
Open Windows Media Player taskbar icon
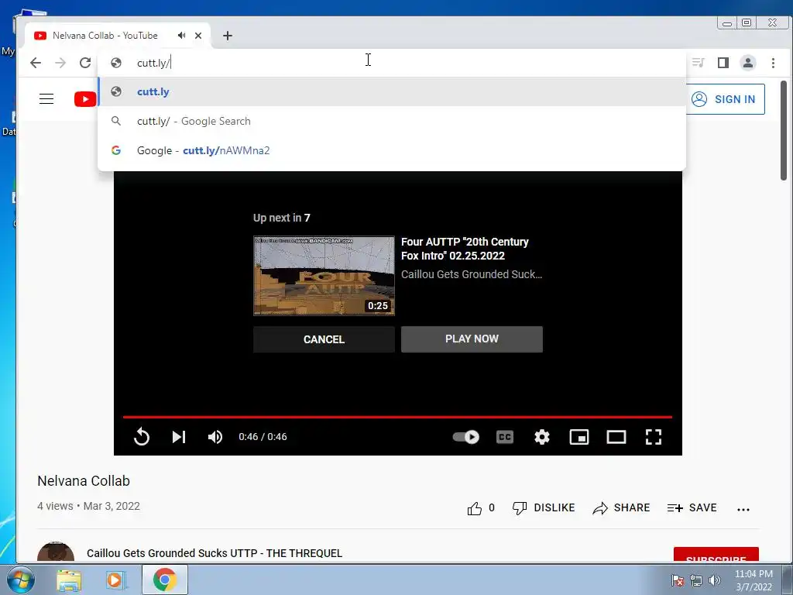point(116,580)
